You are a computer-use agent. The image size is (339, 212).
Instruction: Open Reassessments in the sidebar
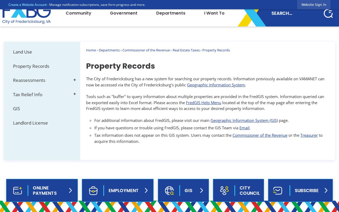29,80
